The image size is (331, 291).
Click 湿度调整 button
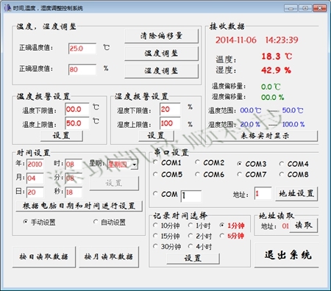(x=161, y=71)
